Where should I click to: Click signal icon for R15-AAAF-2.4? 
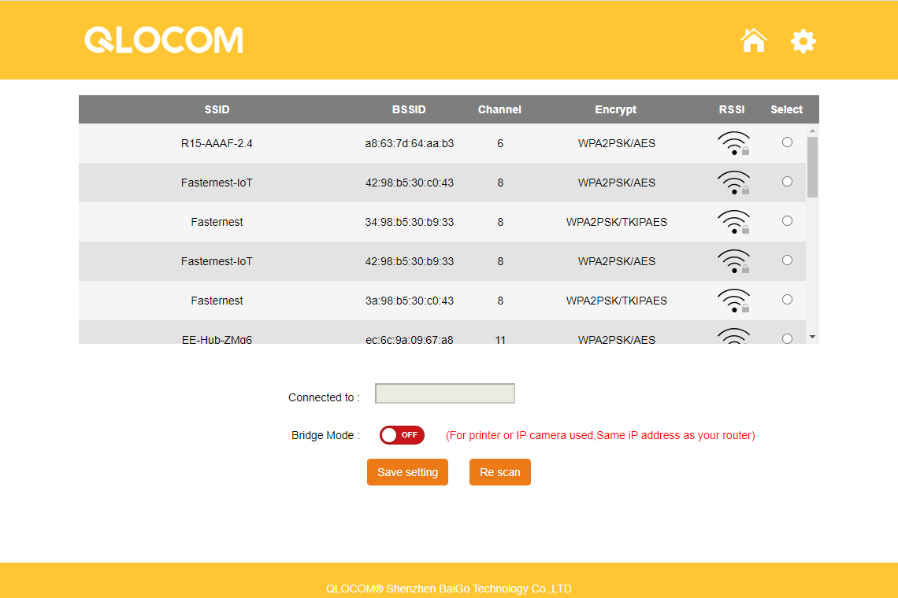tap(733, 143)
